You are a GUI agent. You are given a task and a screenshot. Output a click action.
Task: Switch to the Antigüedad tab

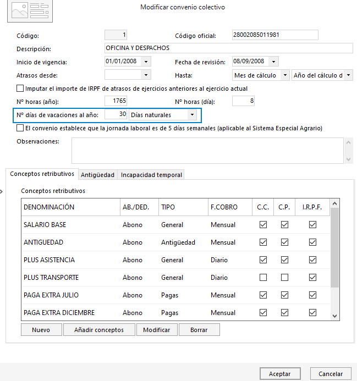(97, 175)
